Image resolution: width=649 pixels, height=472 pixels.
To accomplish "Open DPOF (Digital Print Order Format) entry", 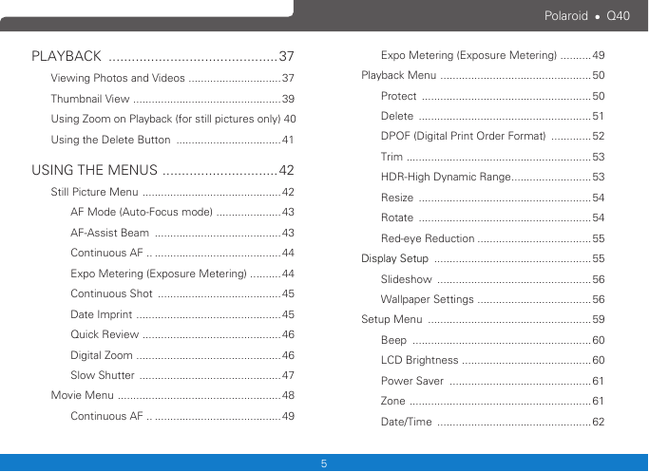I will point(492,136).
